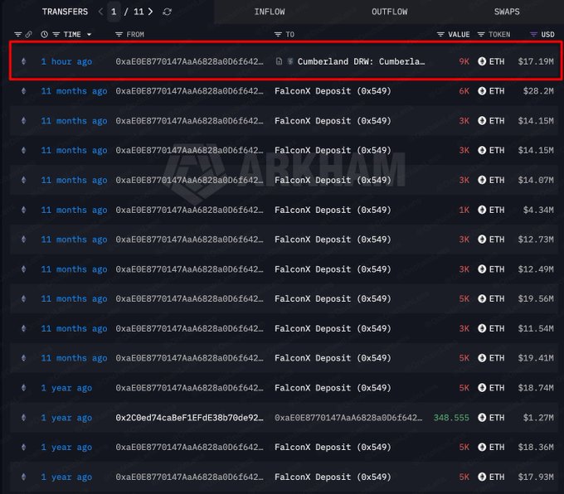
Task: Click the $19.56M USD amount
Action: tap(536, 298)
